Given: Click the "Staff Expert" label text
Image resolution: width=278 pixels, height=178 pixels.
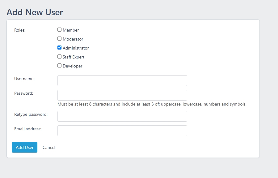Looking at the screenshot, I should point(74,57).
